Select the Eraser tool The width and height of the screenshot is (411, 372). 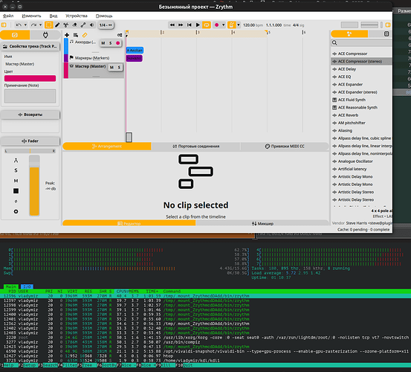coord(74,25)
